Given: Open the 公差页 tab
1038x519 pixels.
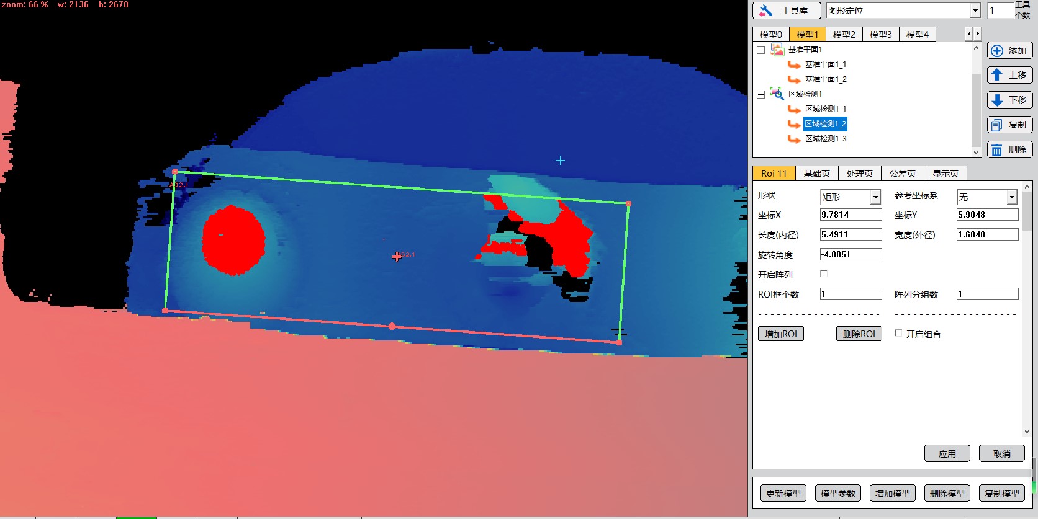Looking at the screenshot, I should (x=902, y=174).
